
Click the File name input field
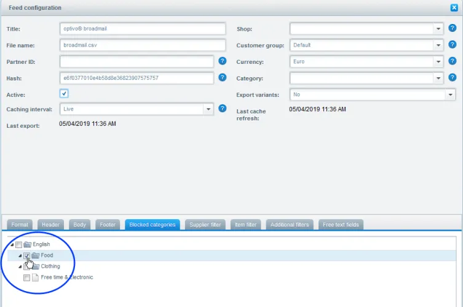(x=143, y=45)
